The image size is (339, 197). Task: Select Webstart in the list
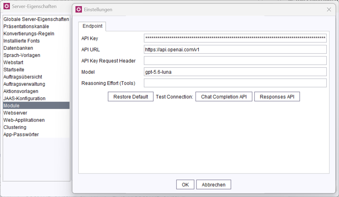pyautogui.click(x=36, y=62)
